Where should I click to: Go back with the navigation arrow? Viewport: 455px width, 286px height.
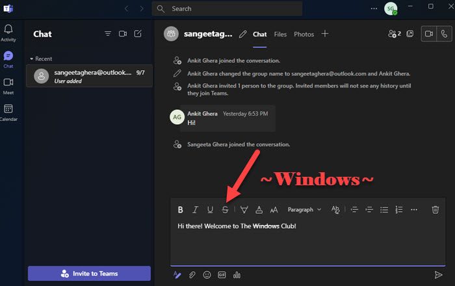(x=126, y=8)
